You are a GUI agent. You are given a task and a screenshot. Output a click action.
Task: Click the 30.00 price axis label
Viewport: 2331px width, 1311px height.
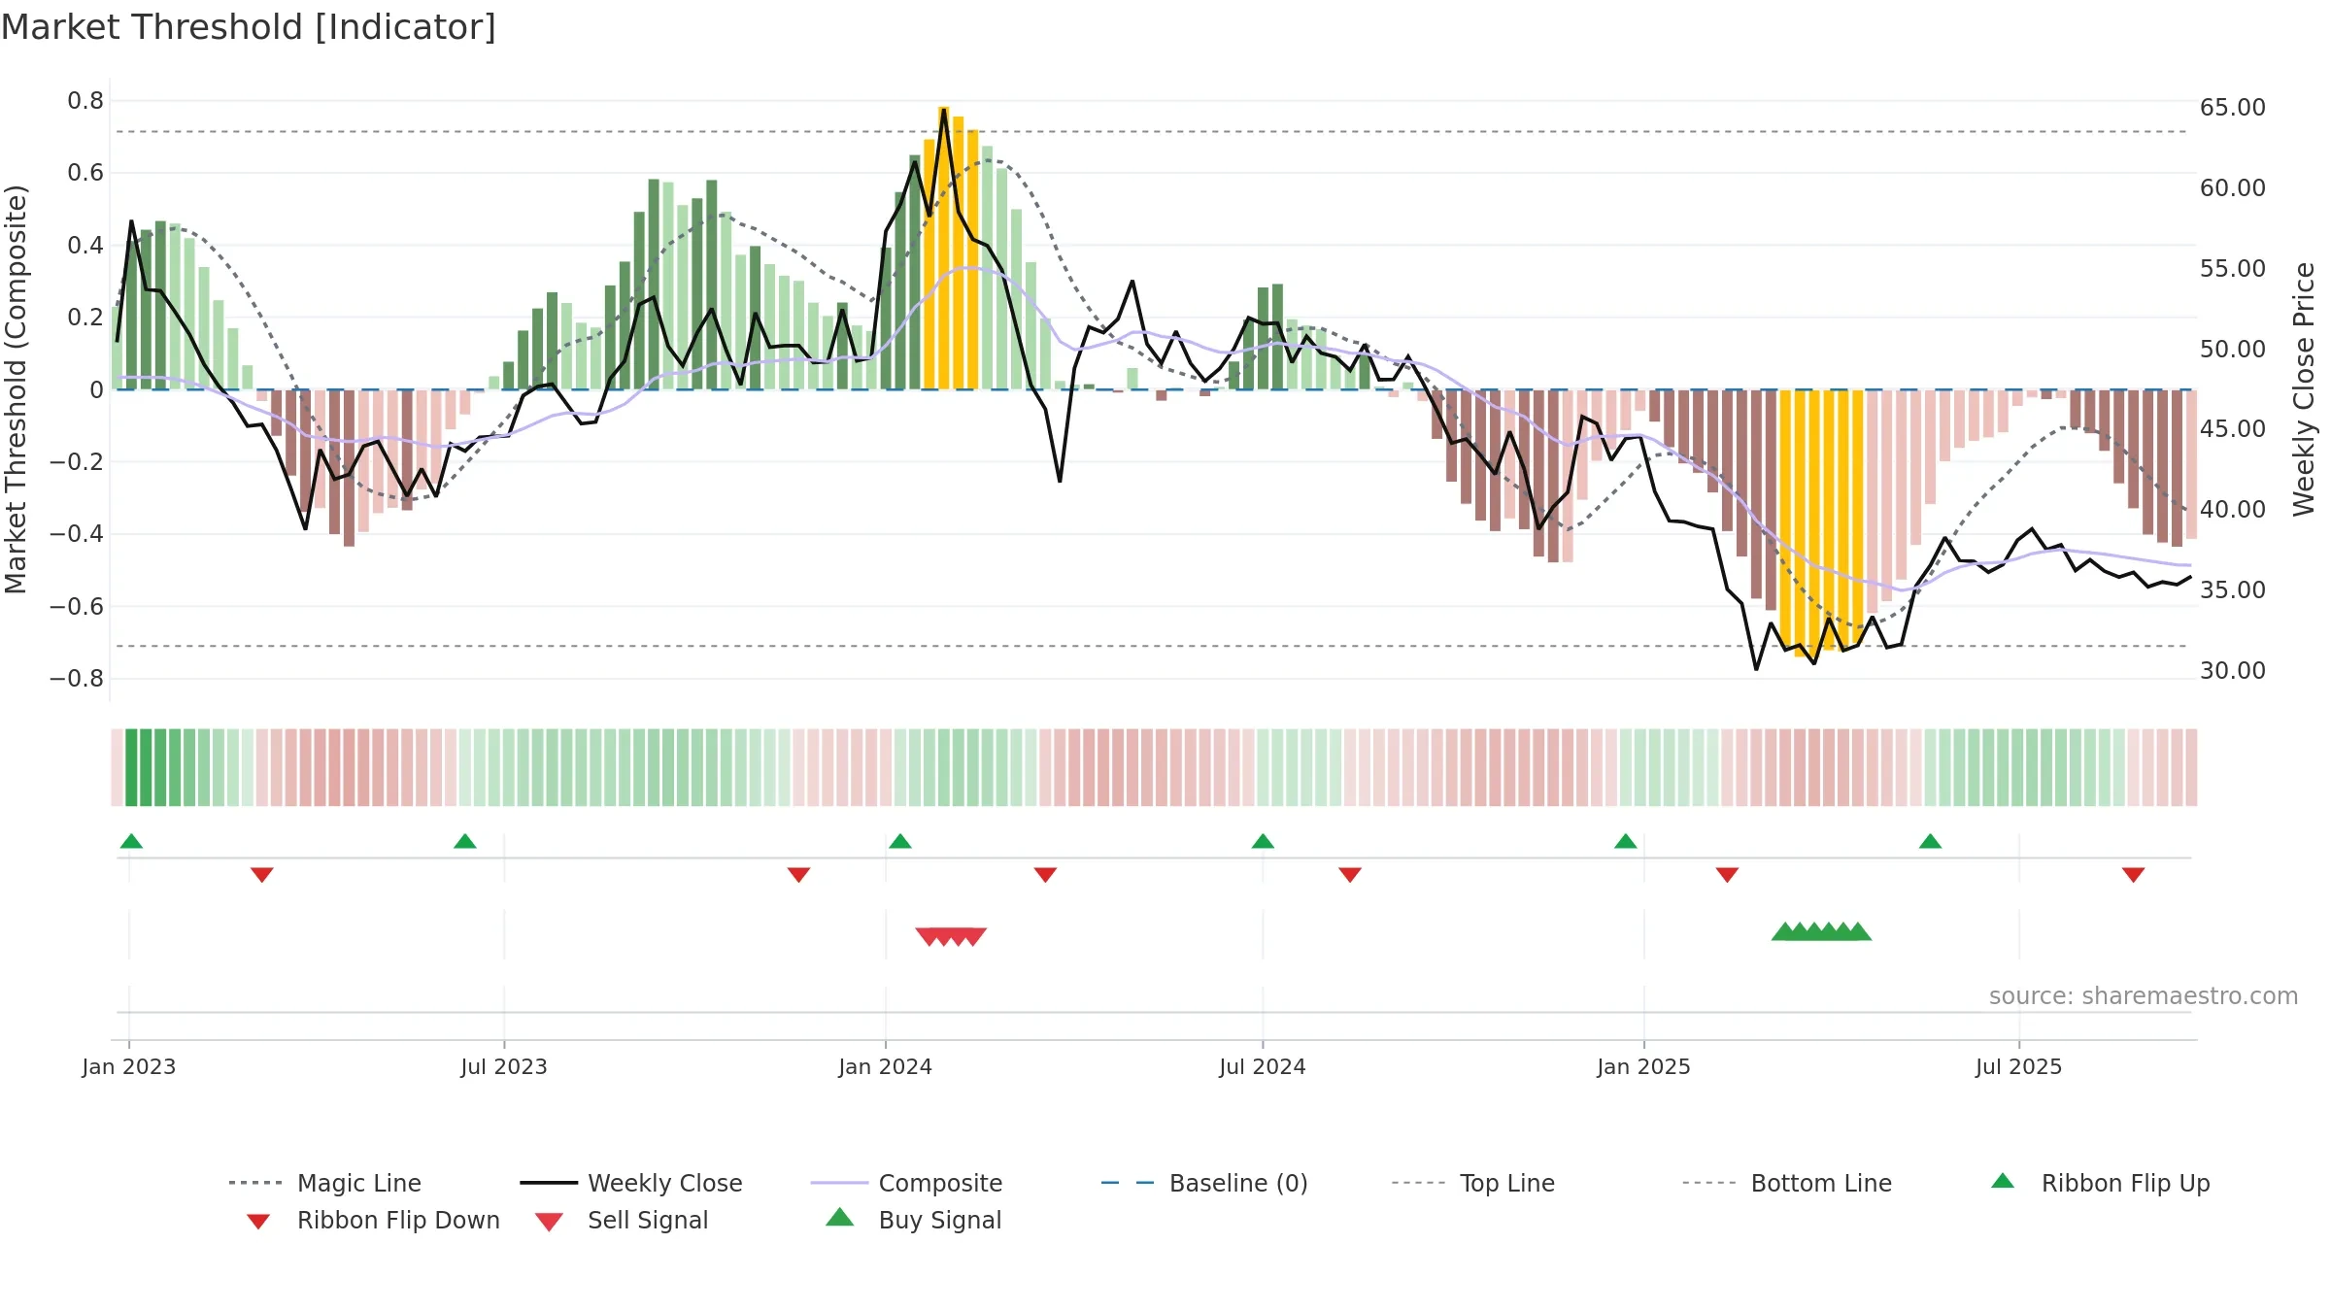pos(2233,670)
